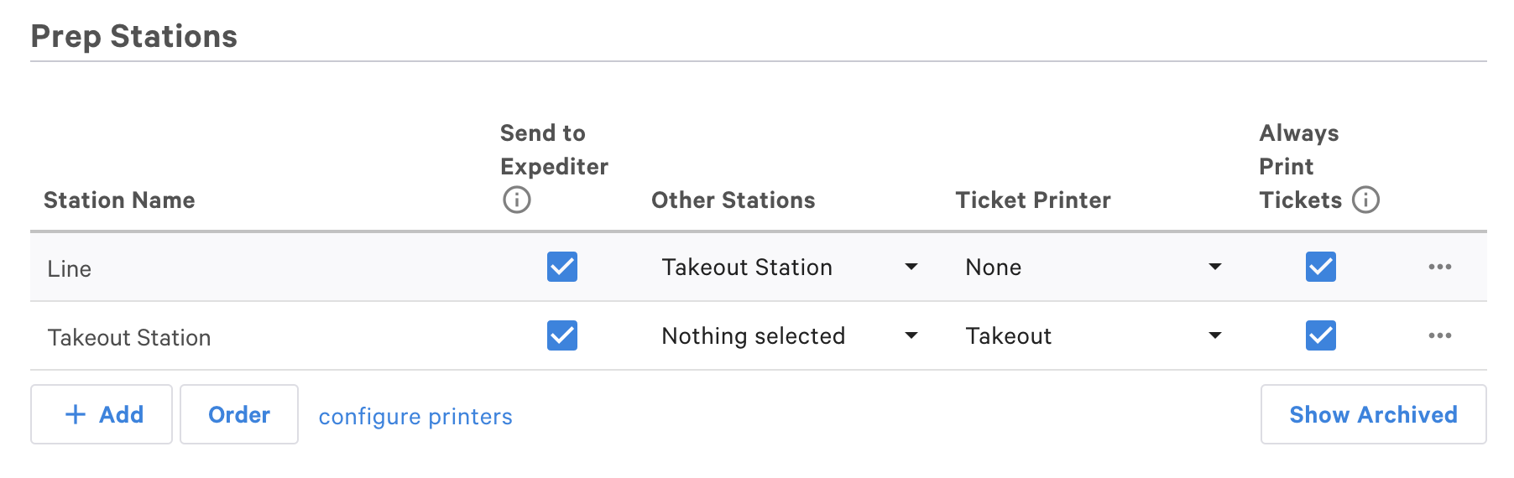
Task: Uncheck Send to Expediter for Line
Action: point(562,267)
